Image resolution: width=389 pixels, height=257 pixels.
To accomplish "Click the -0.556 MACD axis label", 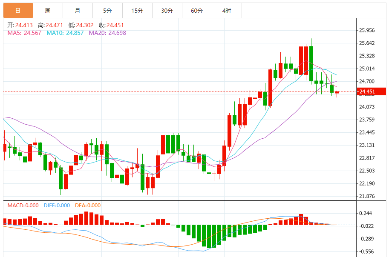I will click(366, 252).
